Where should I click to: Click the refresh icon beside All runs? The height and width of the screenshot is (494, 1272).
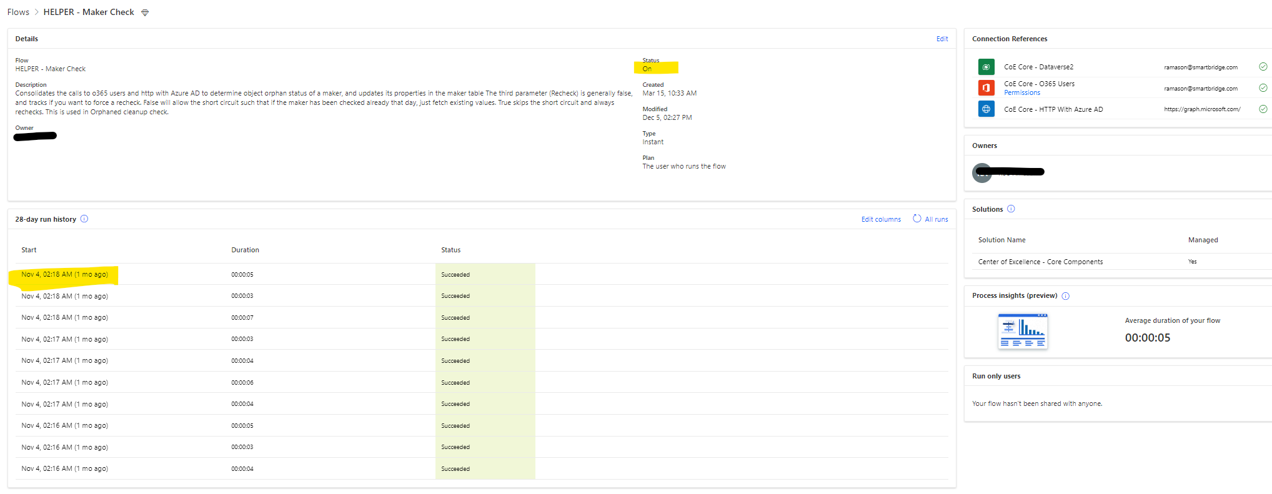pos(917,219)
